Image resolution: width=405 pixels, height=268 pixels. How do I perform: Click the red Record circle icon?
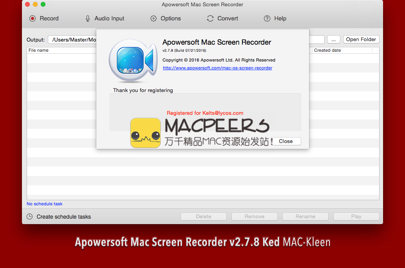pos(33,18)
